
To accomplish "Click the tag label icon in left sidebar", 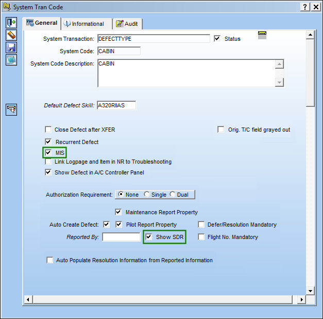I will pos(11,109).
